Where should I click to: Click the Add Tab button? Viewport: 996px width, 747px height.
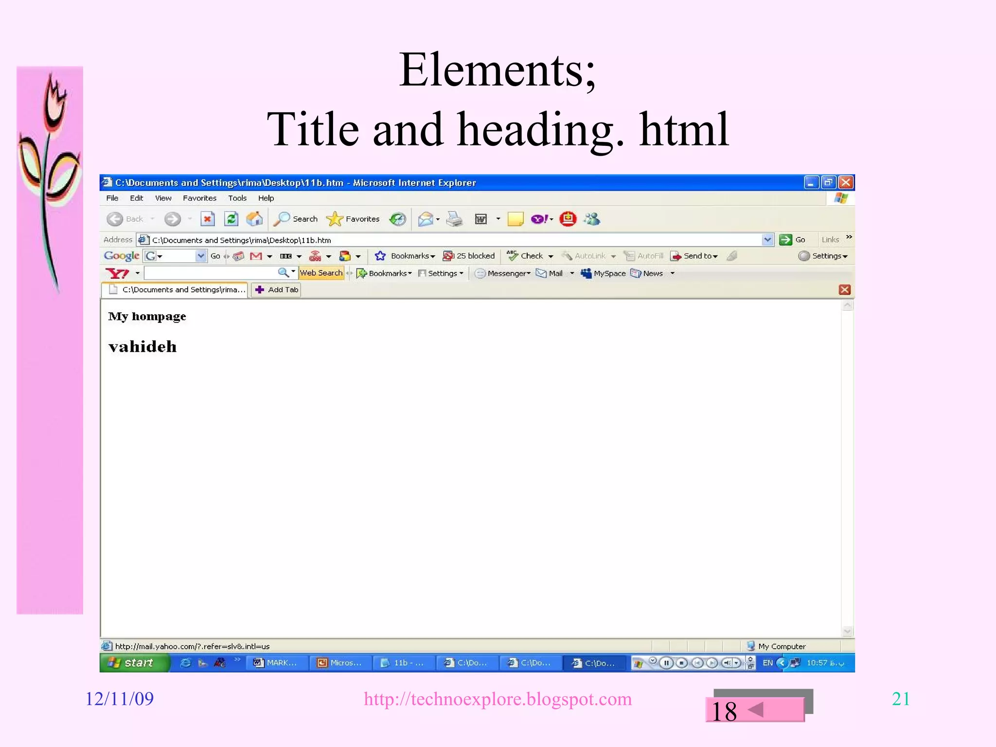pos(276,290)
